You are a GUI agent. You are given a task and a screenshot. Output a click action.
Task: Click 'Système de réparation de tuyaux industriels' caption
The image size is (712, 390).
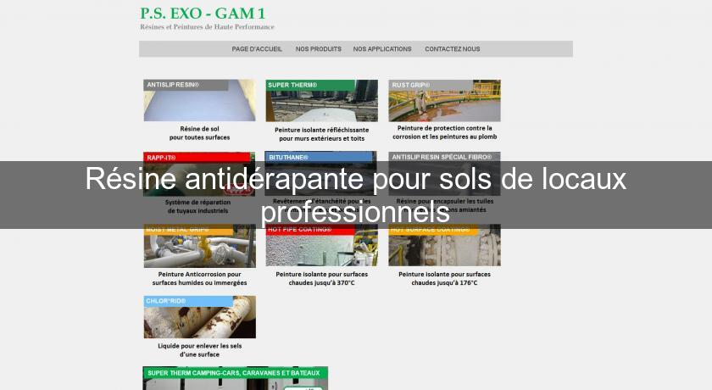pos(198,207)
